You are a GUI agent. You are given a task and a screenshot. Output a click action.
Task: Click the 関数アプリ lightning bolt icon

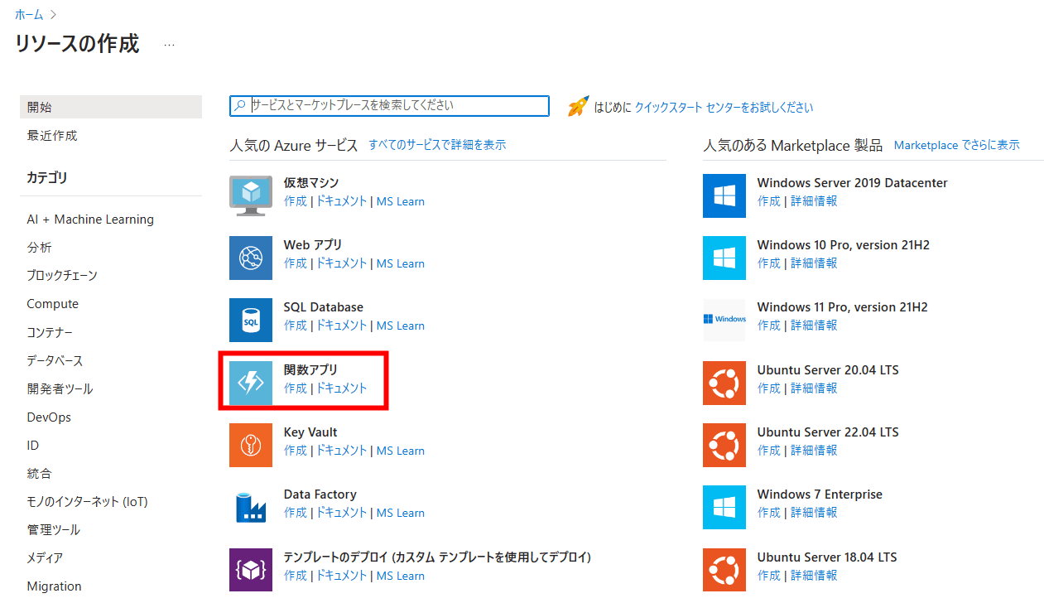250,383
